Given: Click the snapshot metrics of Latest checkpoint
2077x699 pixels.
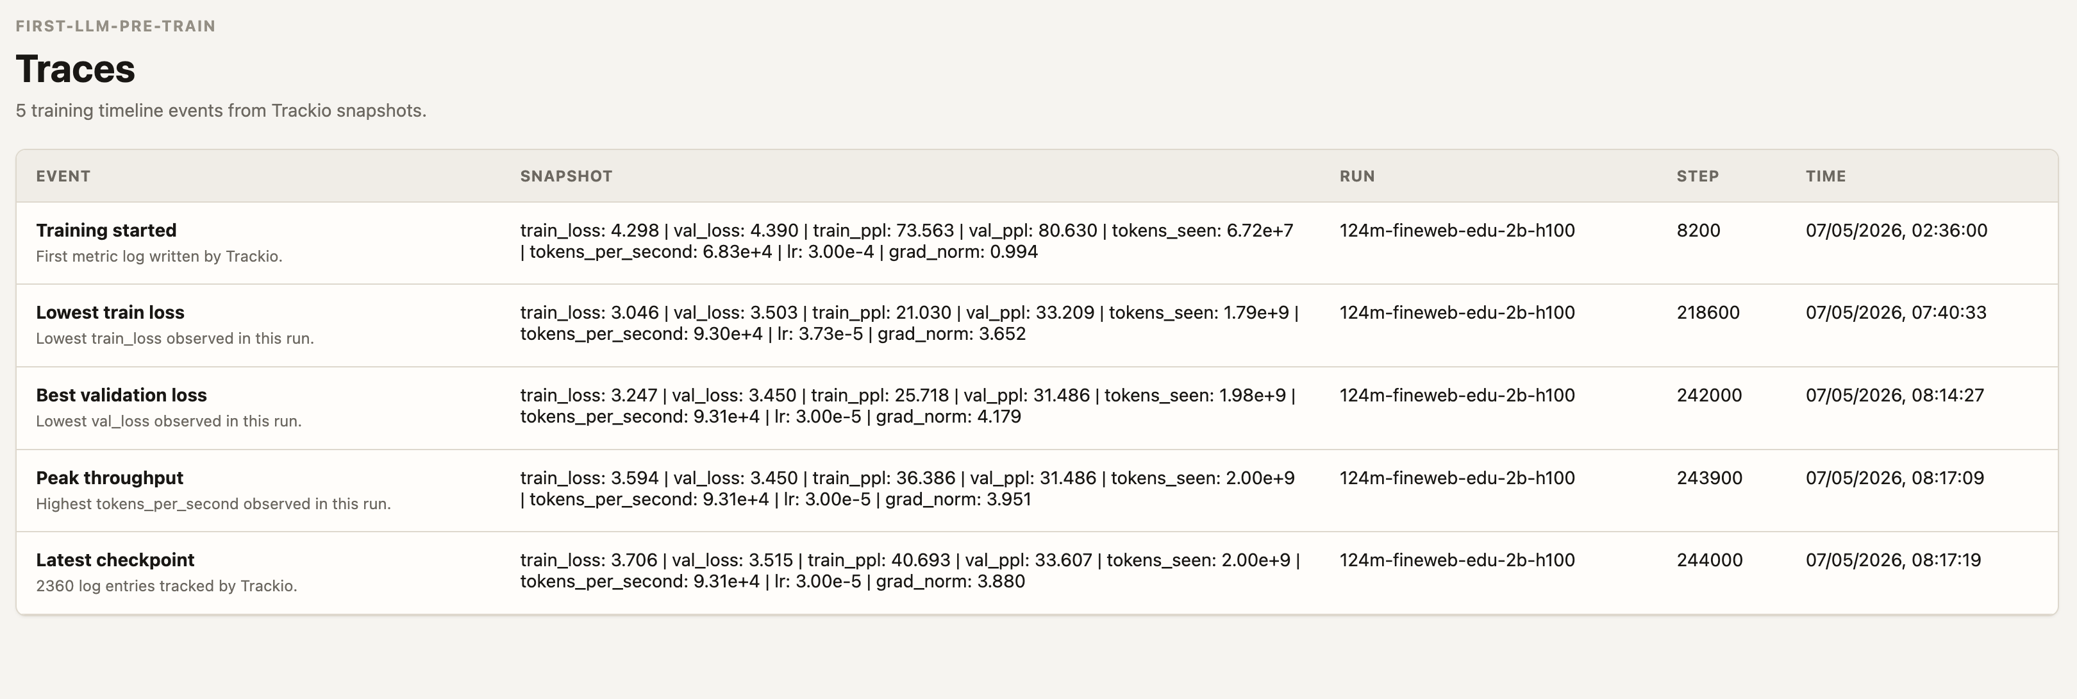Looking at the screenshot, I should point(910,571).
